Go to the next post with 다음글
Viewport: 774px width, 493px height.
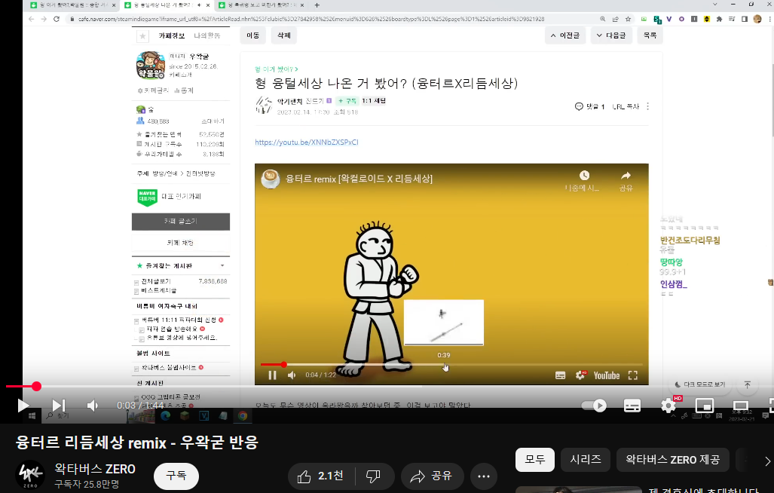coord(611,35)
